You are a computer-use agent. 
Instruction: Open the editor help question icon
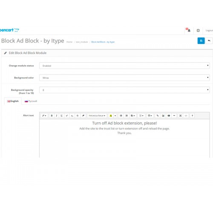[x=192, y=115]
